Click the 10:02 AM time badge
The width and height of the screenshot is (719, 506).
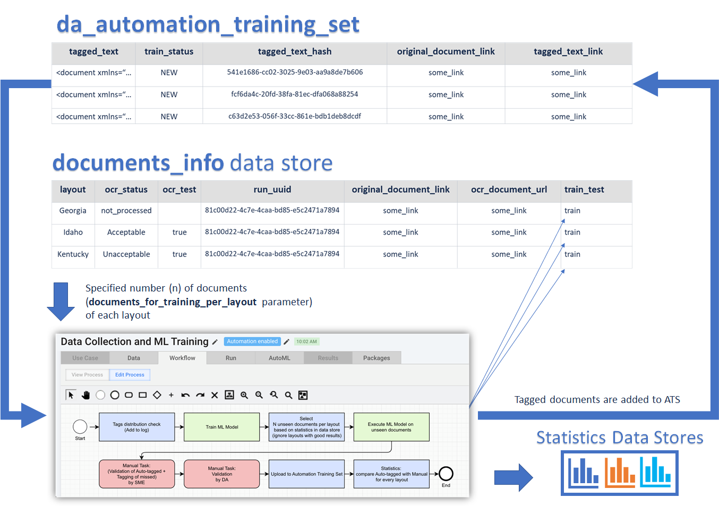306,341
